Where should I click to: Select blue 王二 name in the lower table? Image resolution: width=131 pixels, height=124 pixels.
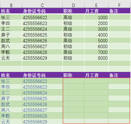(11, 93)
